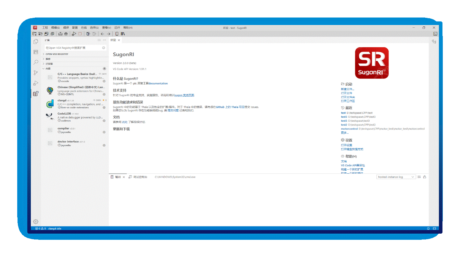
Task: Expand the 推荐 section
Action: 75,59
